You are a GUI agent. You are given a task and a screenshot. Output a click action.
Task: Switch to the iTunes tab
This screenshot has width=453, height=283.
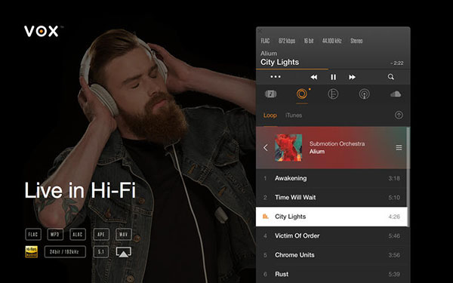[294, 115]
